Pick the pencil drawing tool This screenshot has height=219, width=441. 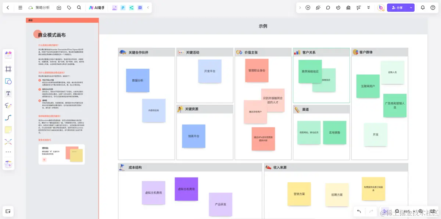tap(7, 106)
